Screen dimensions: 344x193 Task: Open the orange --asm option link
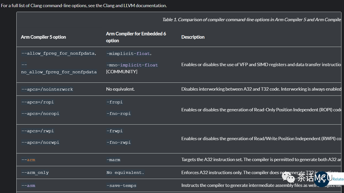pos(28,185)
